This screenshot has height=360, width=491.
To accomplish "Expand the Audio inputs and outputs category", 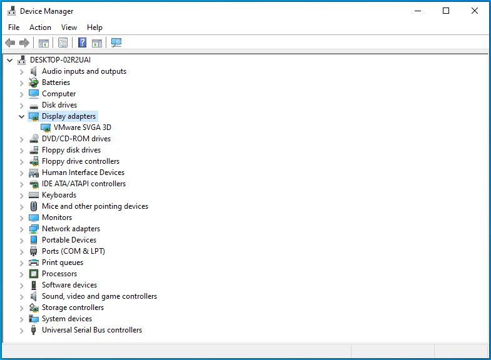I will pos(22,71).
